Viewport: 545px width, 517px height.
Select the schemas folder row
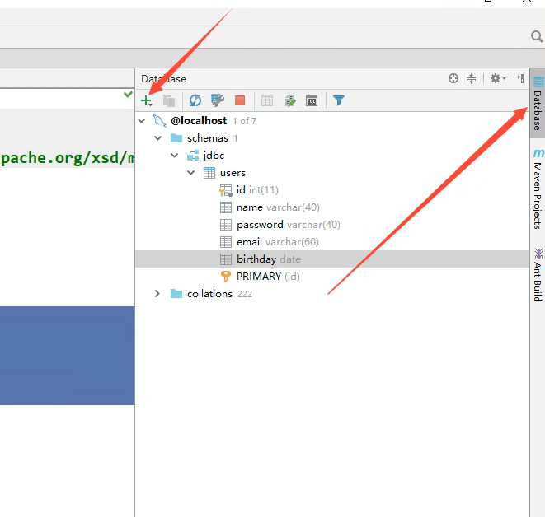click(332, 138)
